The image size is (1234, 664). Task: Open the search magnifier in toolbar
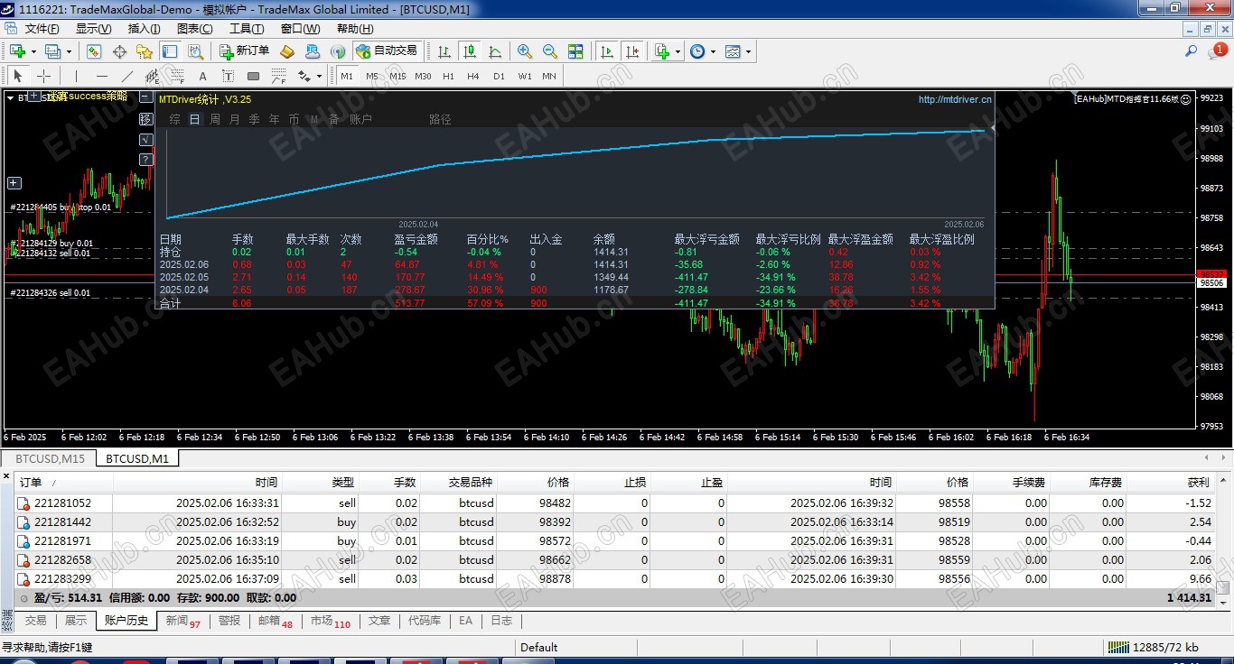(1191, 51)
